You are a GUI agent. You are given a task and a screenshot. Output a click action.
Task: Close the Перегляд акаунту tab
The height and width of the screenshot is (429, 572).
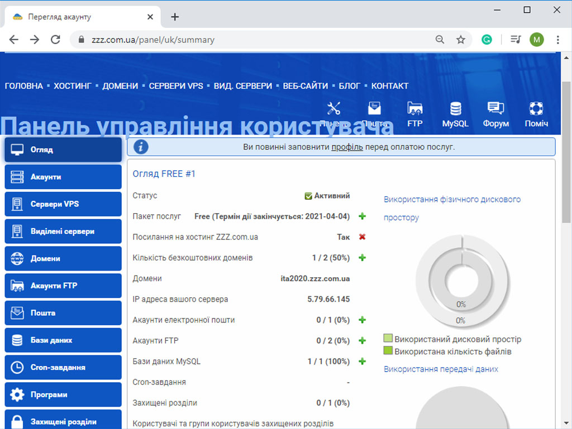150,17
